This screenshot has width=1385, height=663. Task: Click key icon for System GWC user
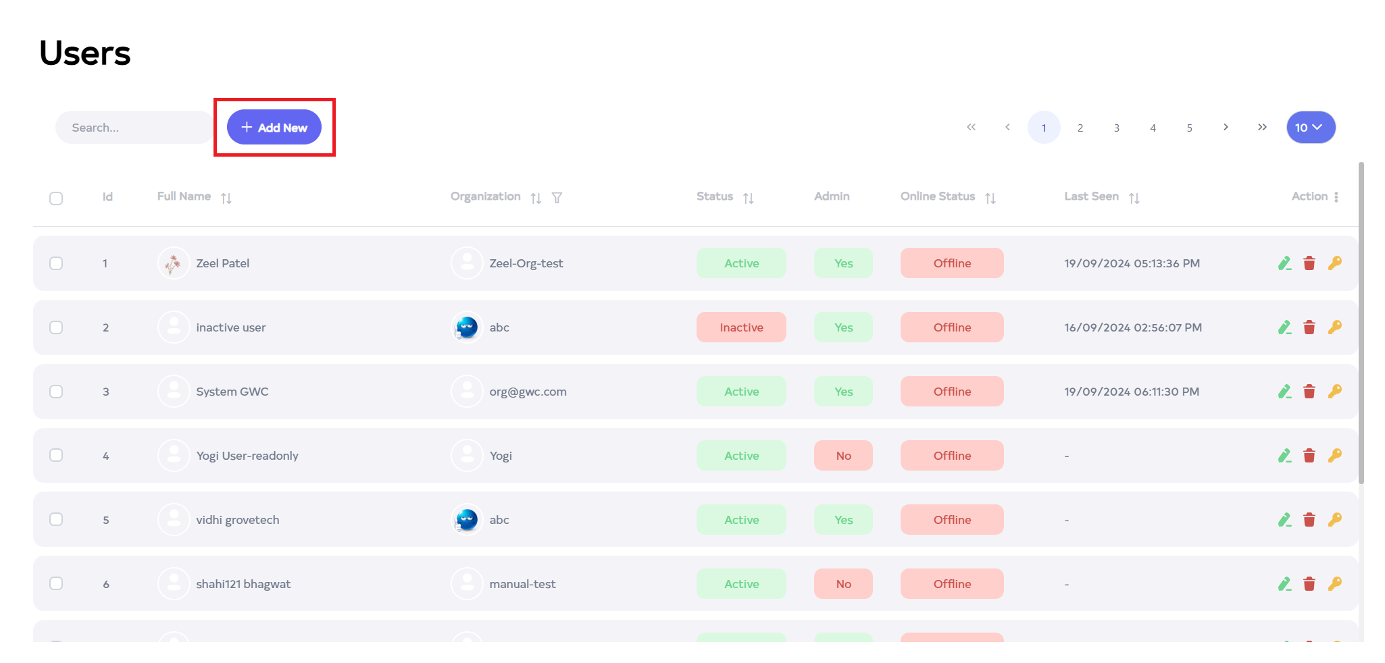click(x=1334, y=392)
